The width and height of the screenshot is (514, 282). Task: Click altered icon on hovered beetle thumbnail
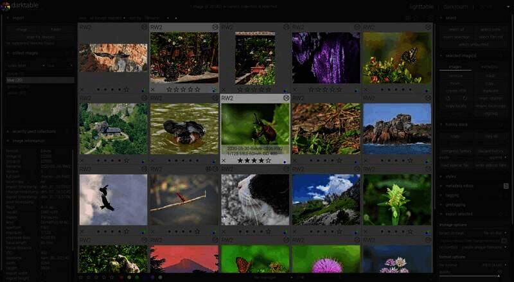click(x=286, y=98)
